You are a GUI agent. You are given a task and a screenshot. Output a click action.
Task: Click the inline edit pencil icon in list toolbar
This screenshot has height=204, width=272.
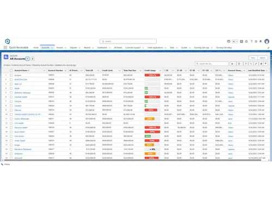[x=256, y=64]
